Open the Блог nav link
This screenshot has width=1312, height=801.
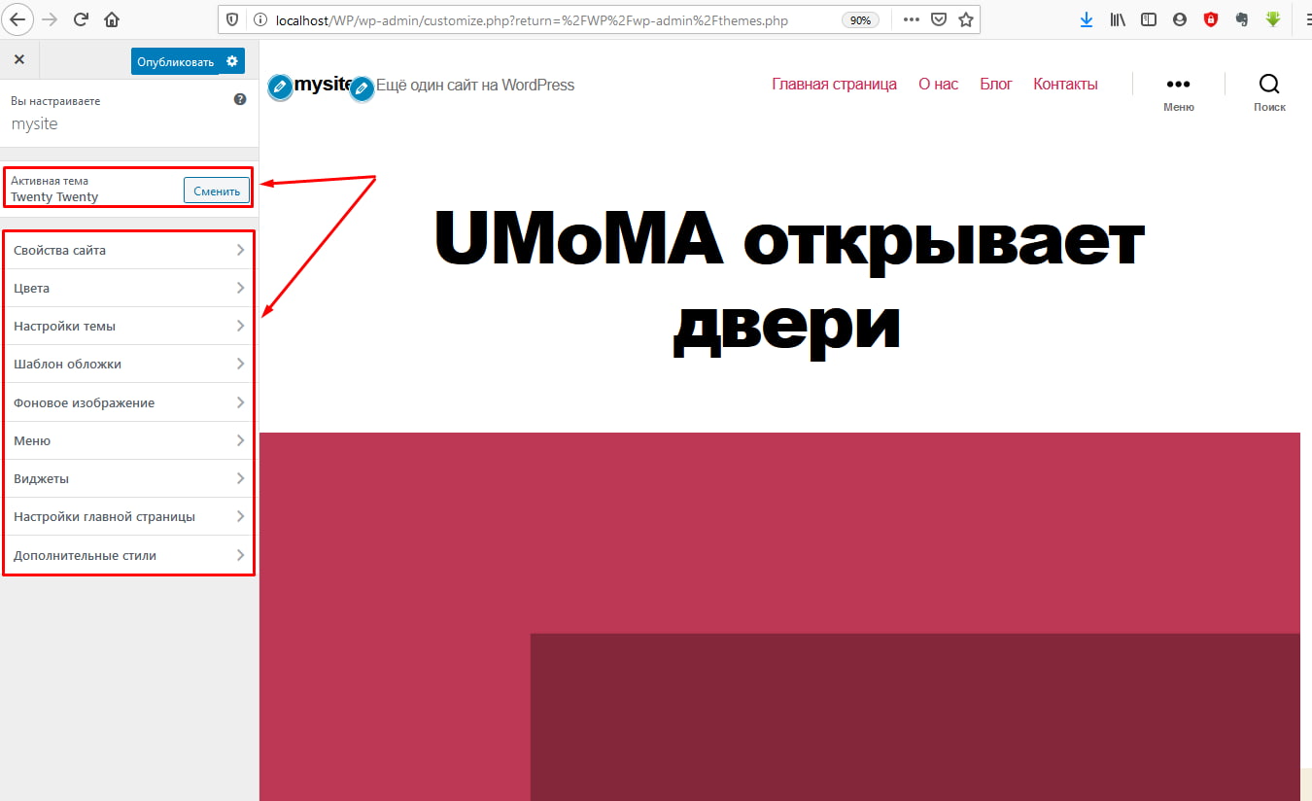click(x=996, y=85)
